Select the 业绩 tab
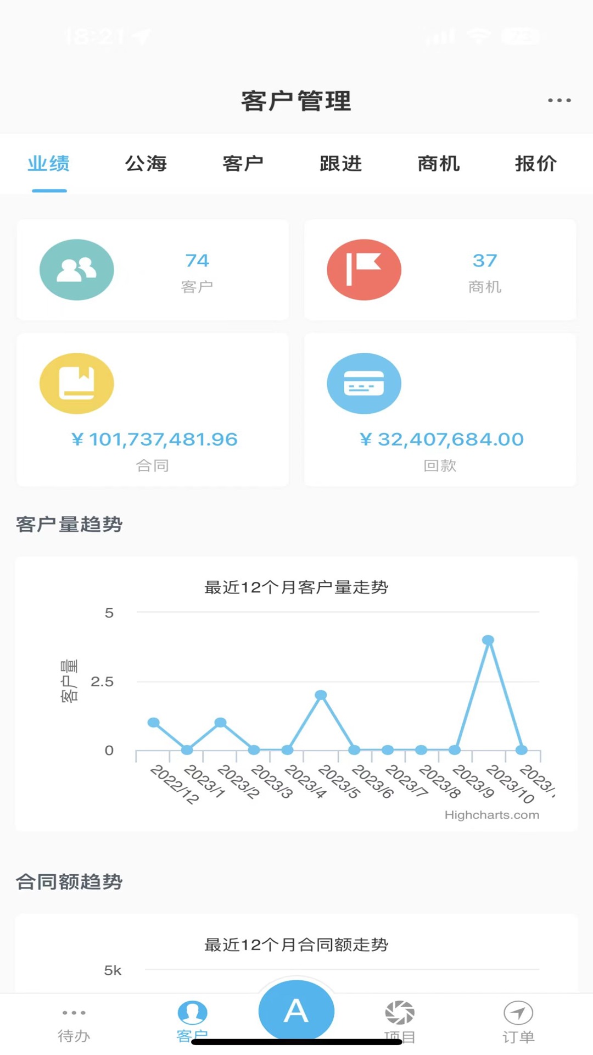Screen dimensions: 593x1055 pos(49,164)
